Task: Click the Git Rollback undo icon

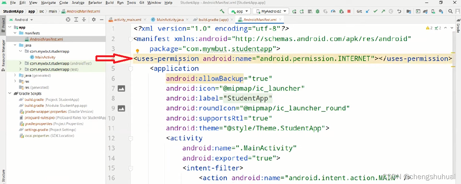Action: 399,11
